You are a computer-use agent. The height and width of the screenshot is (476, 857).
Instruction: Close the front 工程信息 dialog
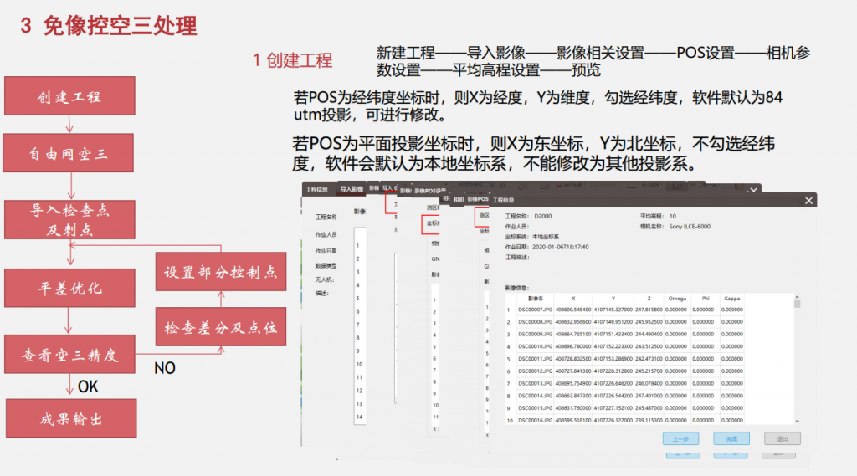coord(808,201)
